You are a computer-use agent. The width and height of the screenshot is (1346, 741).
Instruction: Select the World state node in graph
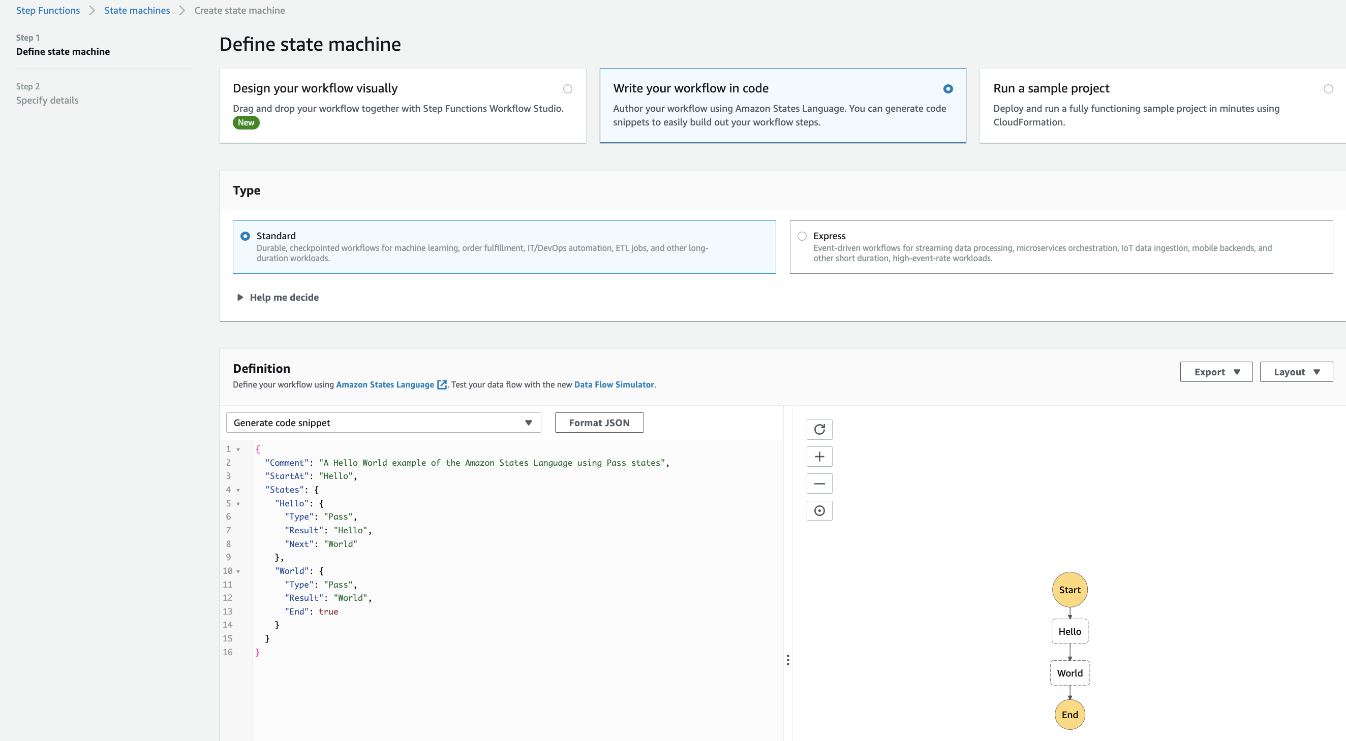pos(1069,673)
